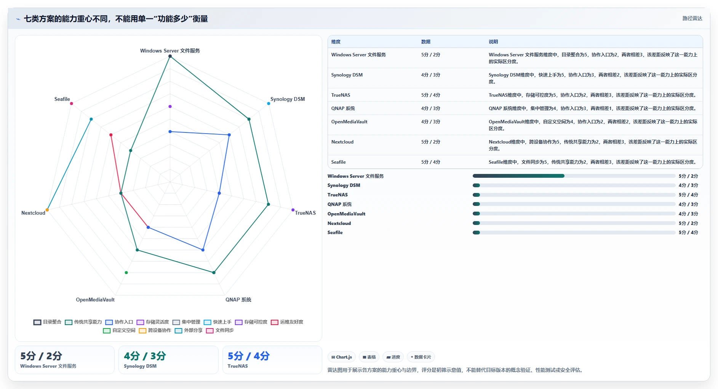Click the page title about 七类方案
Screen dimensions: 718x389
point(116,19)
